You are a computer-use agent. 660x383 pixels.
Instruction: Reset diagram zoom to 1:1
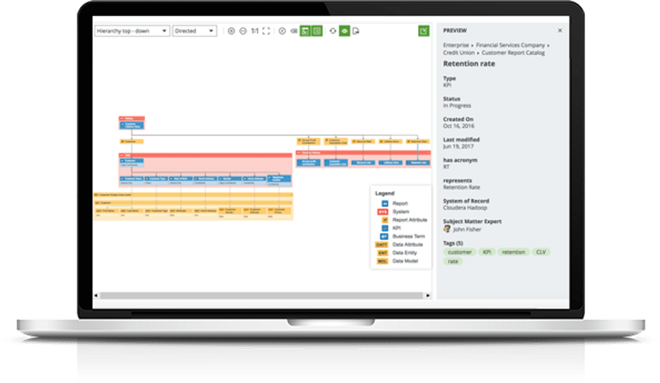tap(254, 31)
